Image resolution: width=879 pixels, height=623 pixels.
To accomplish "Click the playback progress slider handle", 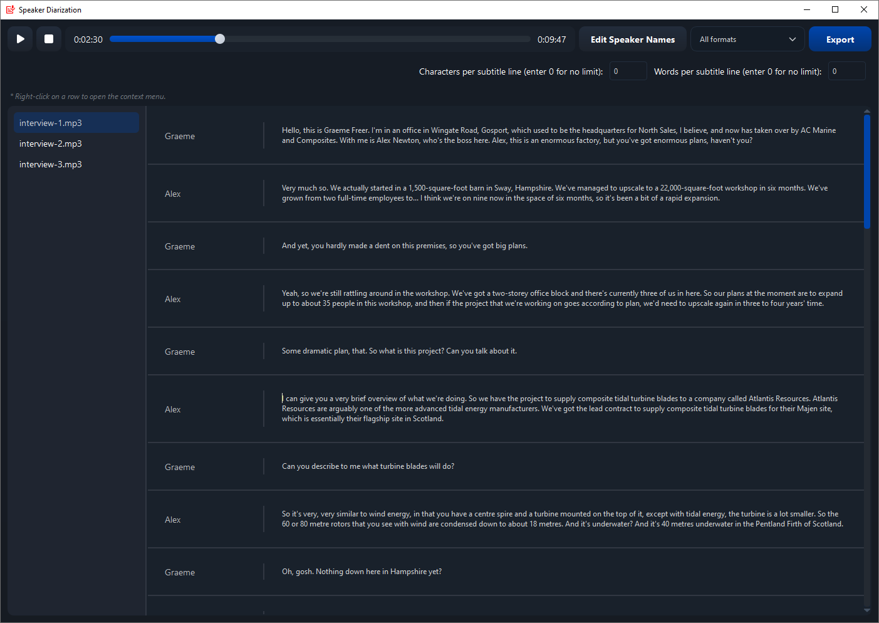I will click(219, 39).
